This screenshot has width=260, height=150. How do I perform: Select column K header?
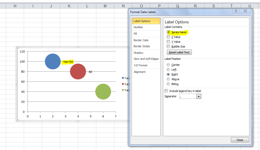(69, 6)
